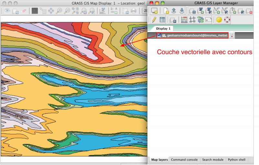The width and height of the screenshot is (259, 165).
Task: Open the raster map calculator abacus icon
Action: (x=184, y=20)
